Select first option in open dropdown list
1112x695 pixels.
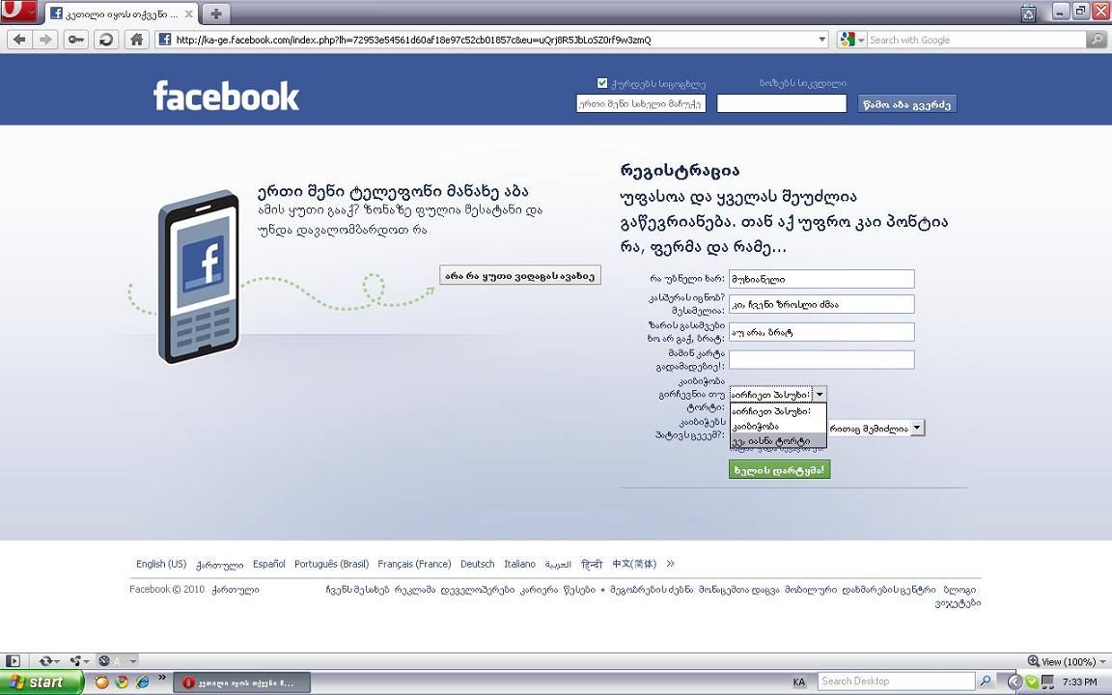778,410
